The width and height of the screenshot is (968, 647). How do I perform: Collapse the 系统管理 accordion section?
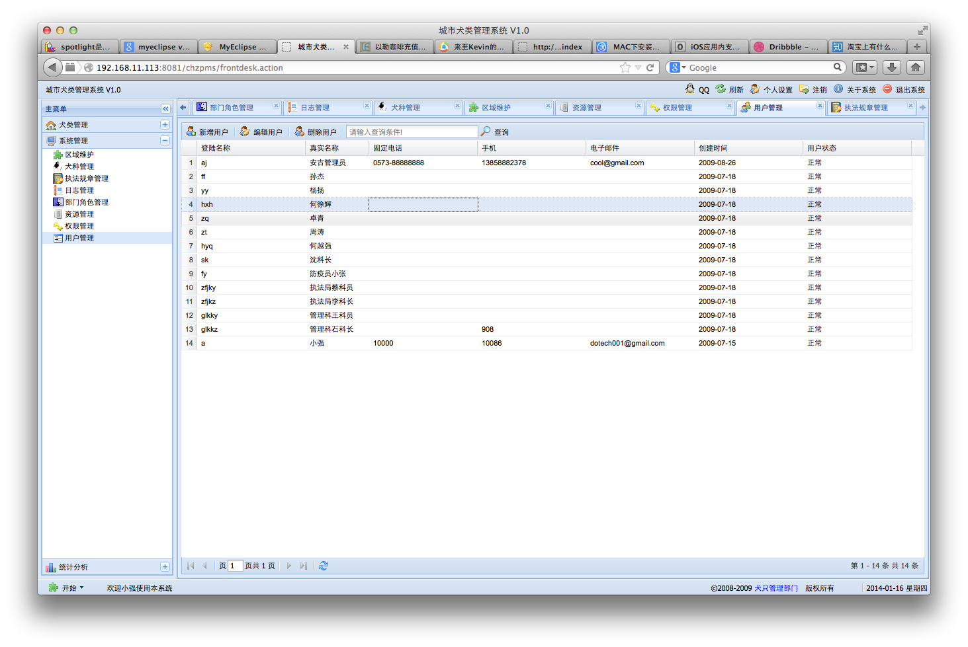click(x=165, y=140)
